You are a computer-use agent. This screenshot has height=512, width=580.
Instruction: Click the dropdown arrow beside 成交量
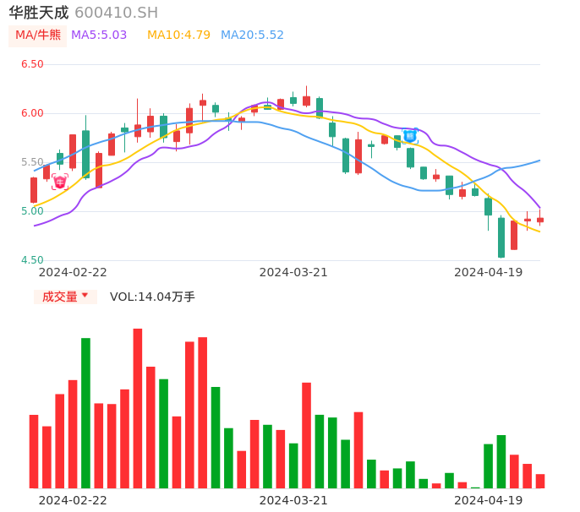[85, 296]
